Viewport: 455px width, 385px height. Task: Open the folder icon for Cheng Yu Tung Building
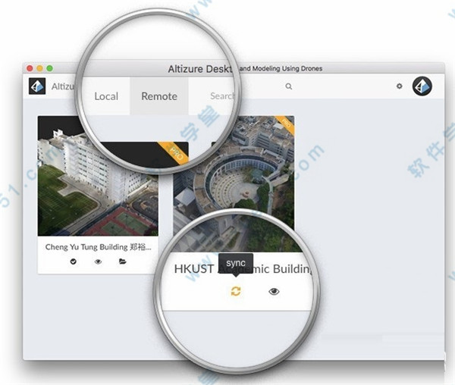click(x=123, y=261)
